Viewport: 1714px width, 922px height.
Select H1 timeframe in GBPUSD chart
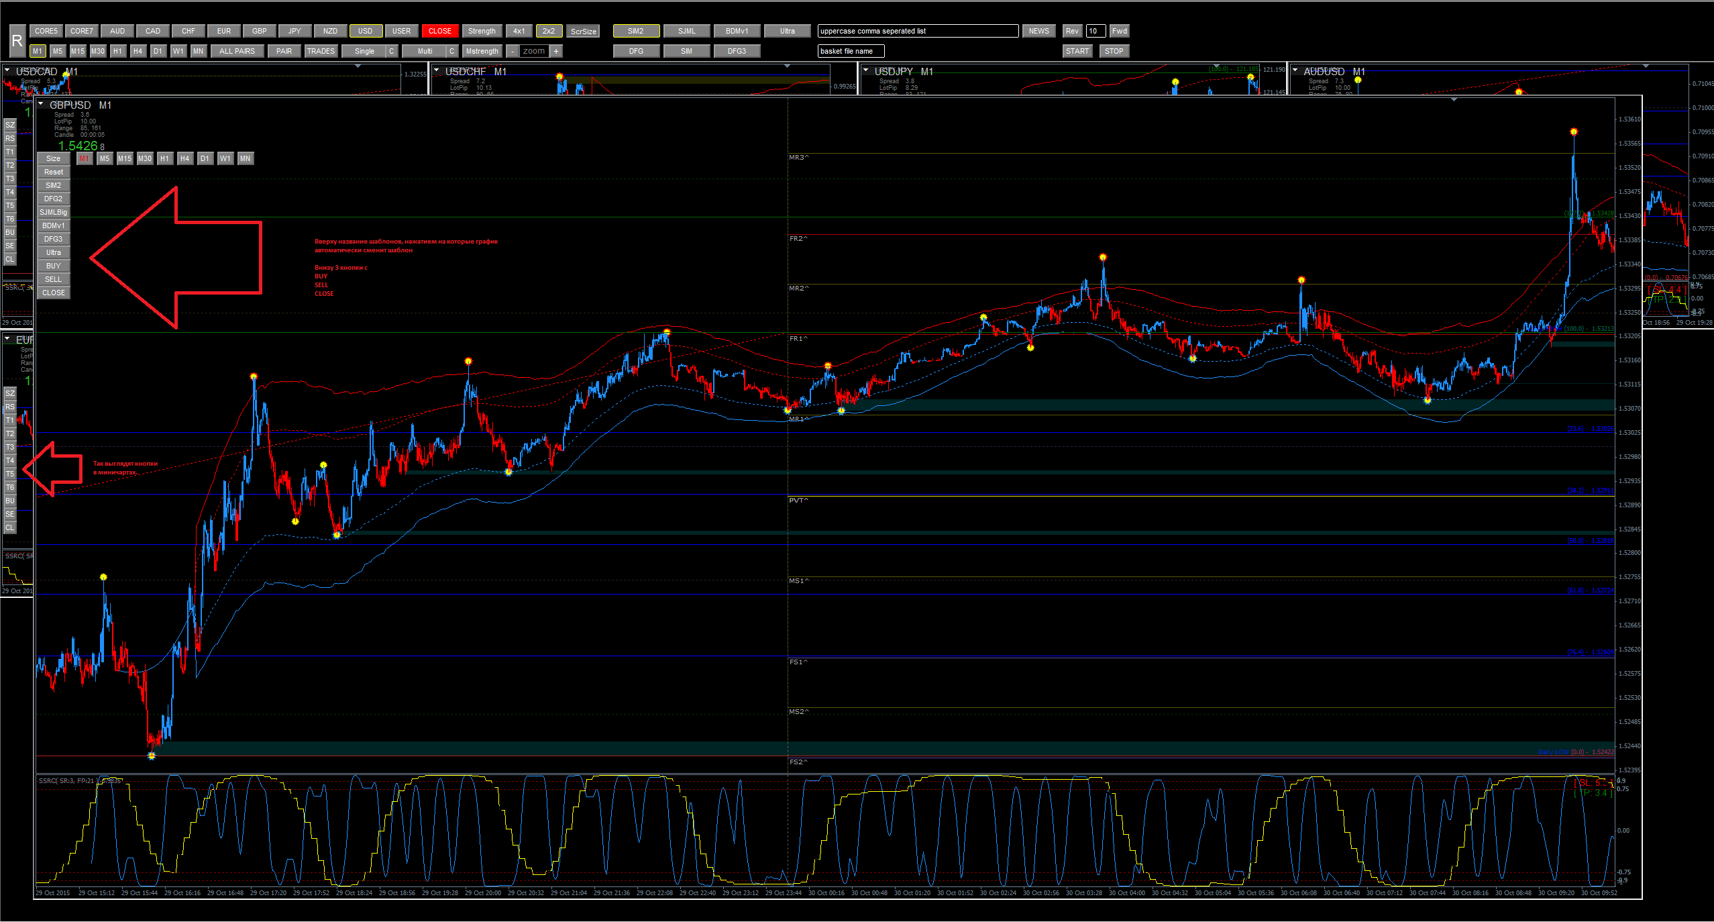tap(165, 158)
